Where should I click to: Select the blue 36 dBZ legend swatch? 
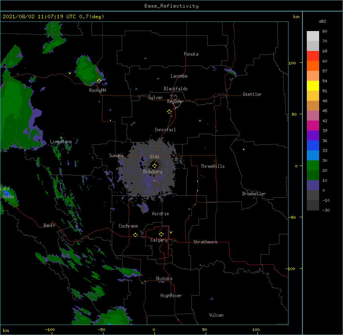[x=313, y=145]
